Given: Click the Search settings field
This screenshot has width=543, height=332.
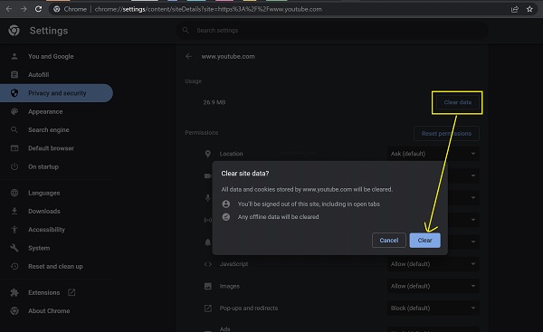Looking at the screenshot, I should [x=332, y=31].
